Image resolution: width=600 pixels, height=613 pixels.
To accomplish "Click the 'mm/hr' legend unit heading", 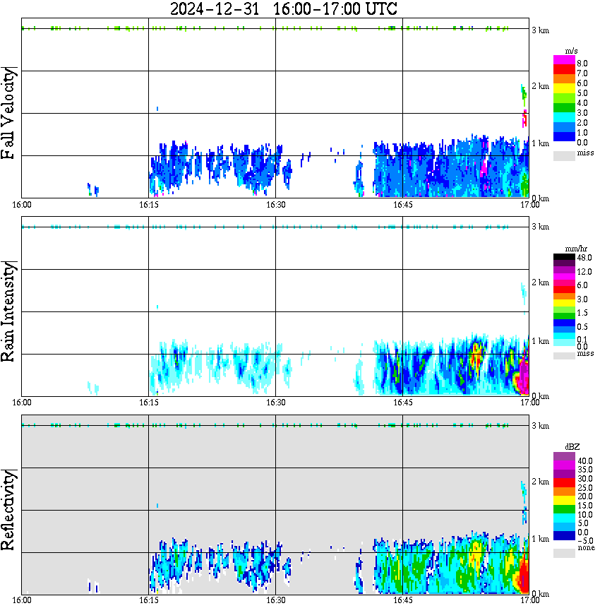I will tap(576, 249).
